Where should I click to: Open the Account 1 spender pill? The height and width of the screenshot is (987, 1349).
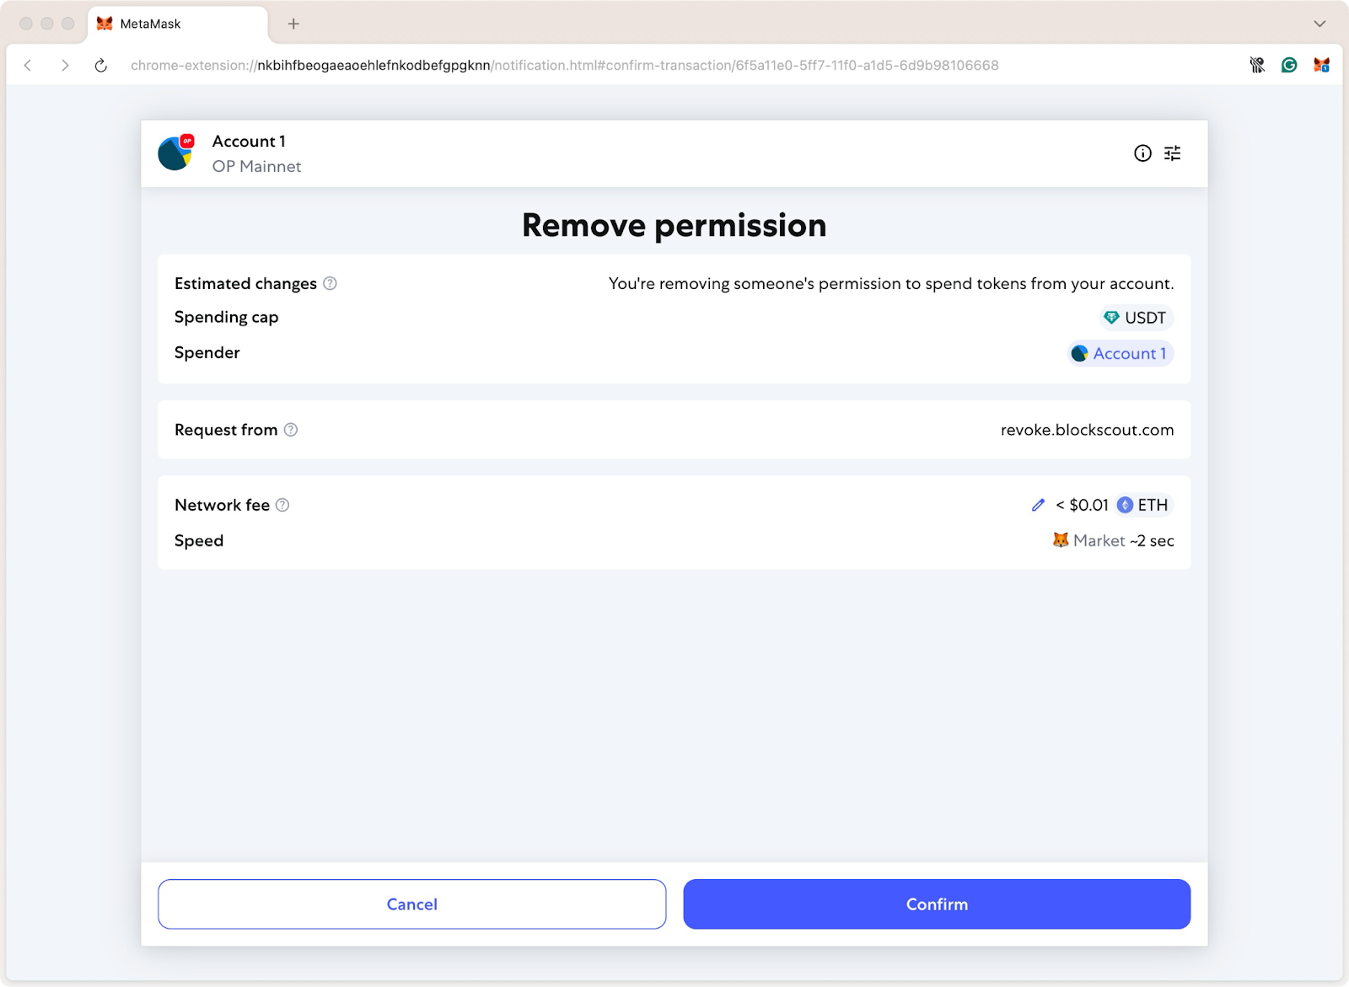[x=1121, y=353]
